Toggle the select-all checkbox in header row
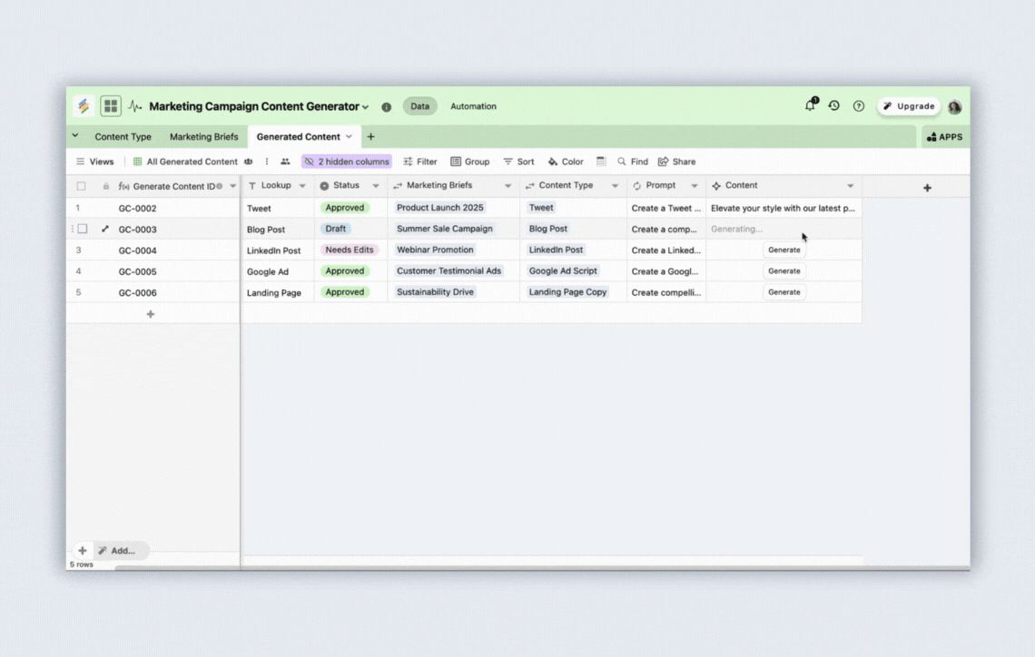This screenshot has width=1035, height=657. click(82, 186)
